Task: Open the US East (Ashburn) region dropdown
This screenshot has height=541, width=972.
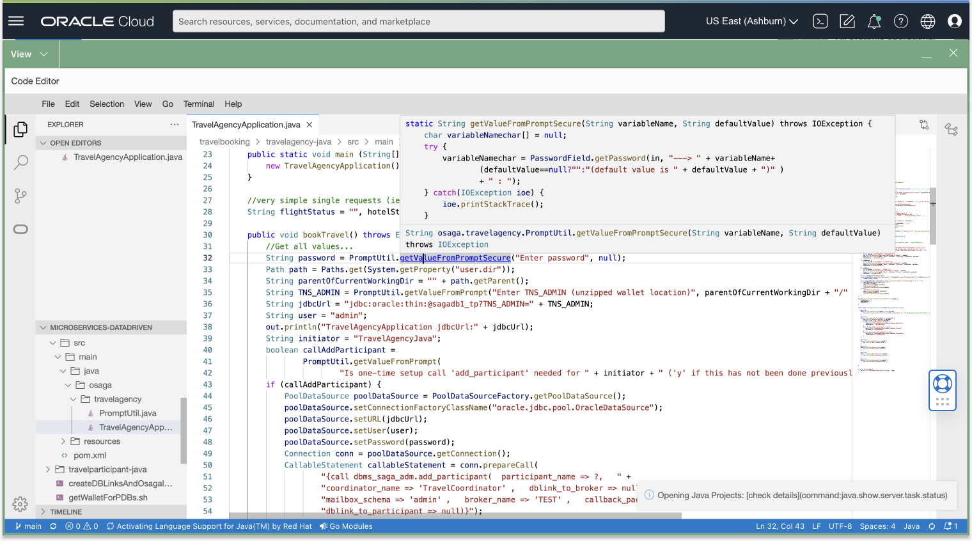Action: [x=752, y=21]
